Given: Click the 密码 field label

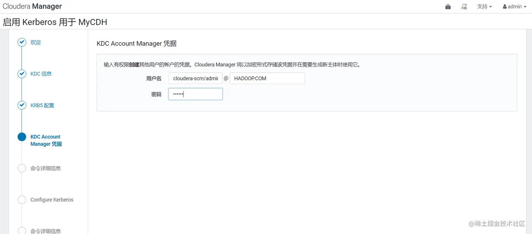Looking at the screenshot, I should pyautogui.click(x=156, y=94).
